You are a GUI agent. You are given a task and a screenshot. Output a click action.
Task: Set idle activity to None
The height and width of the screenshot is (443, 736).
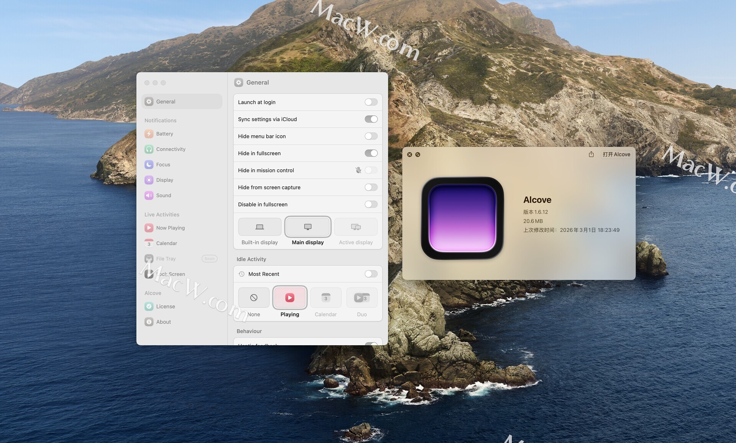pos(253,298)
